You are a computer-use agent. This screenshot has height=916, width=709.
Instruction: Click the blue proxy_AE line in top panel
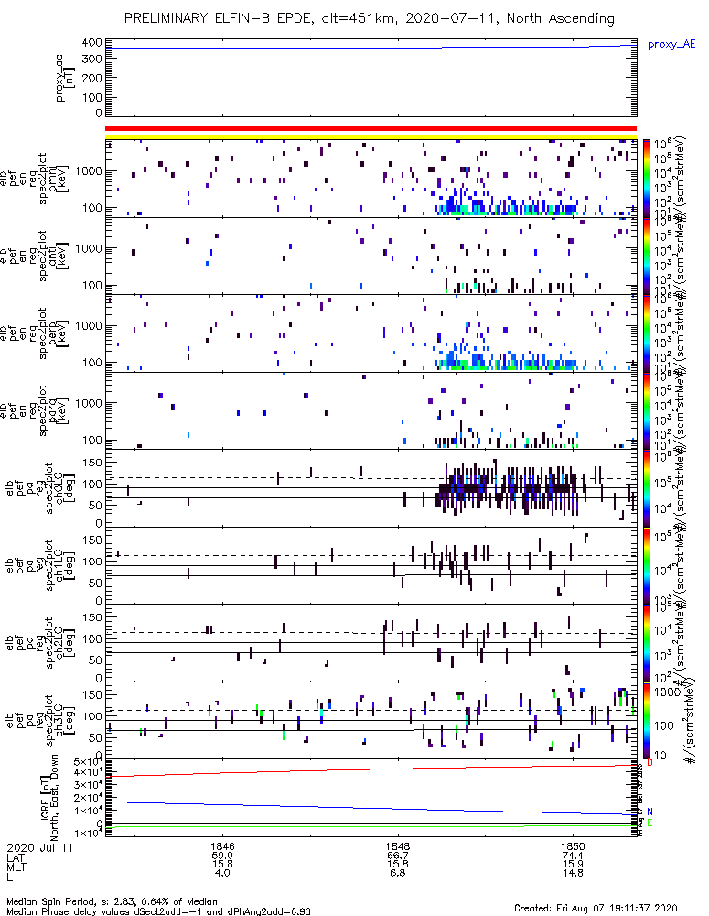371,48
